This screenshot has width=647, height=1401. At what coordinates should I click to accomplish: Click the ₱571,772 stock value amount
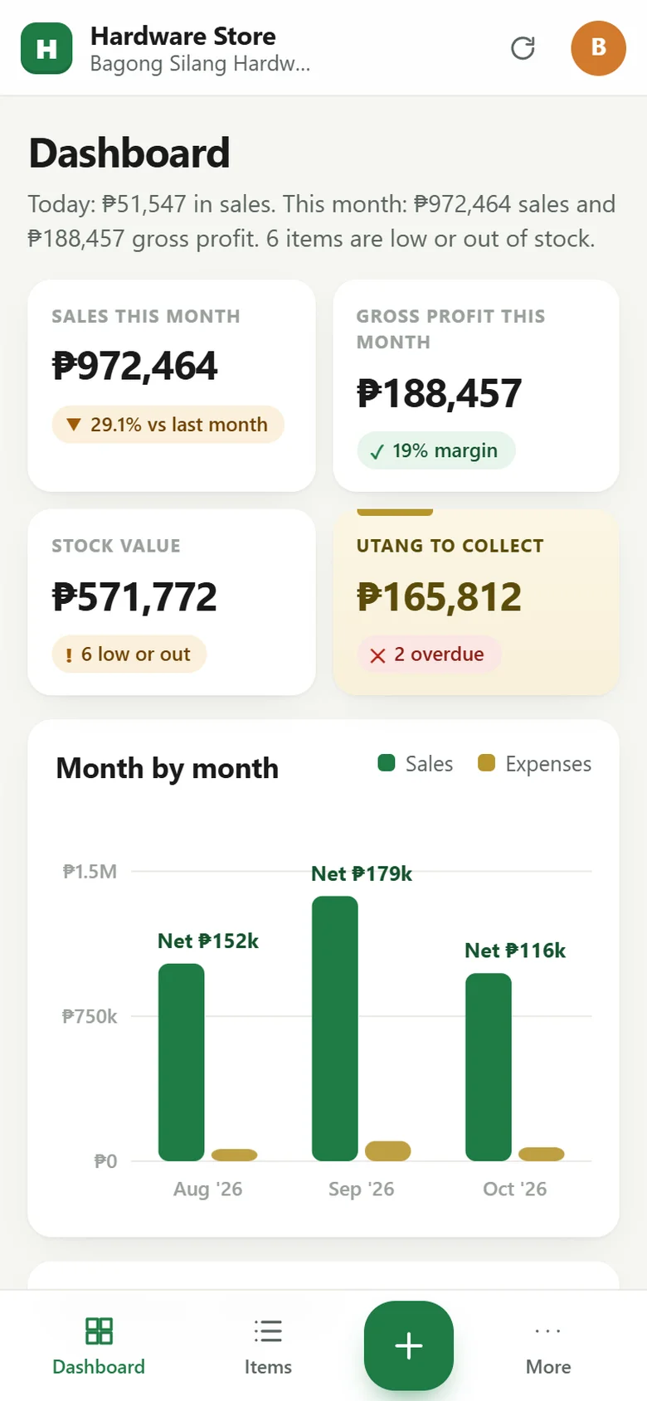click(x=135, y=597)
